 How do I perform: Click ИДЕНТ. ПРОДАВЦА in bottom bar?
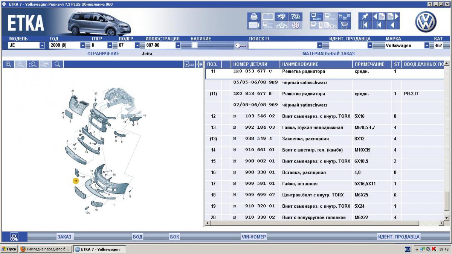click(399, 237)
